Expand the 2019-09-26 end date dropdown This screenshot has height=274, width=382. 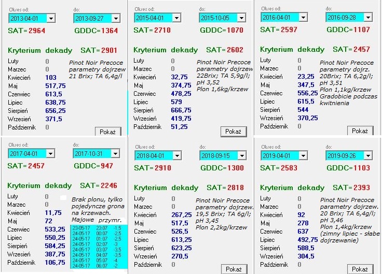[368, 154]
